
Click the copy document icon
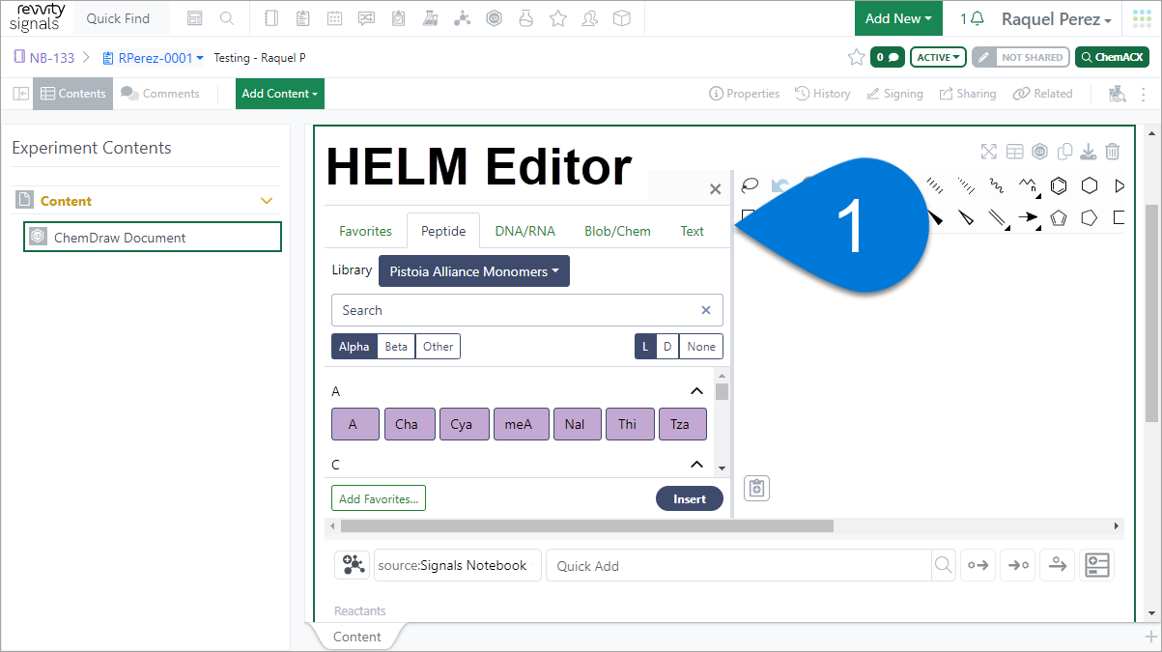1065,152
